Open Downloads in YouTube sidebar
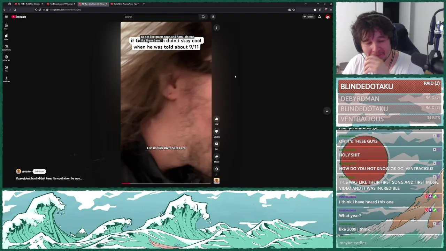Screen dimensions: 446x251 click(6, 79)
